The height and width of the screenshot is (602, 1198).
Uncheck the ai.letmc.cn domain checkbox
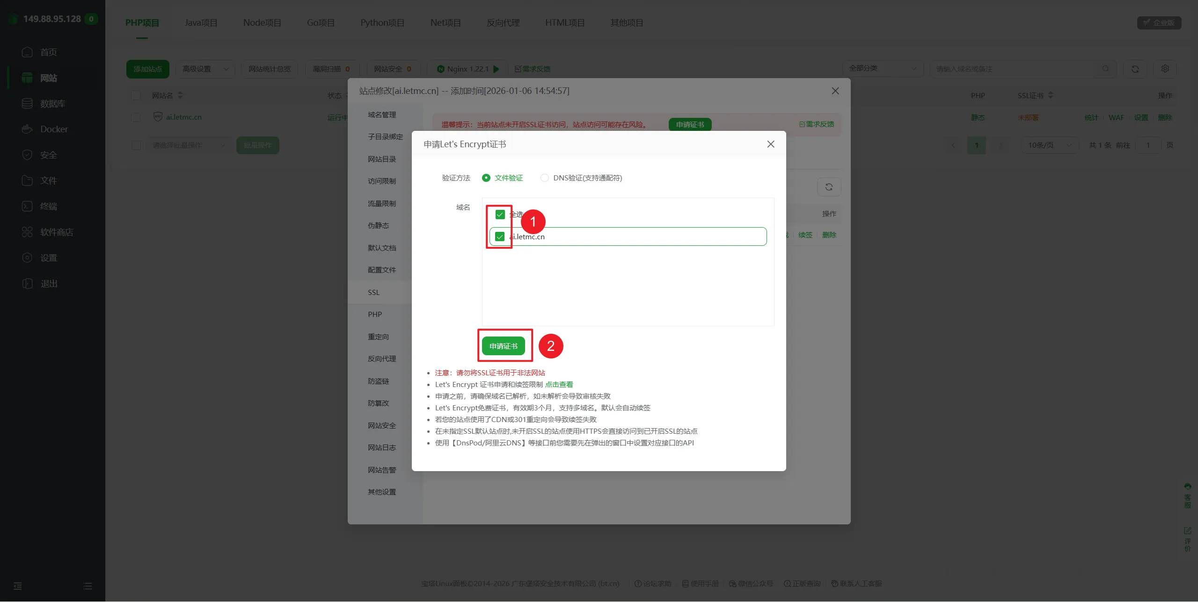click(500, 236)
